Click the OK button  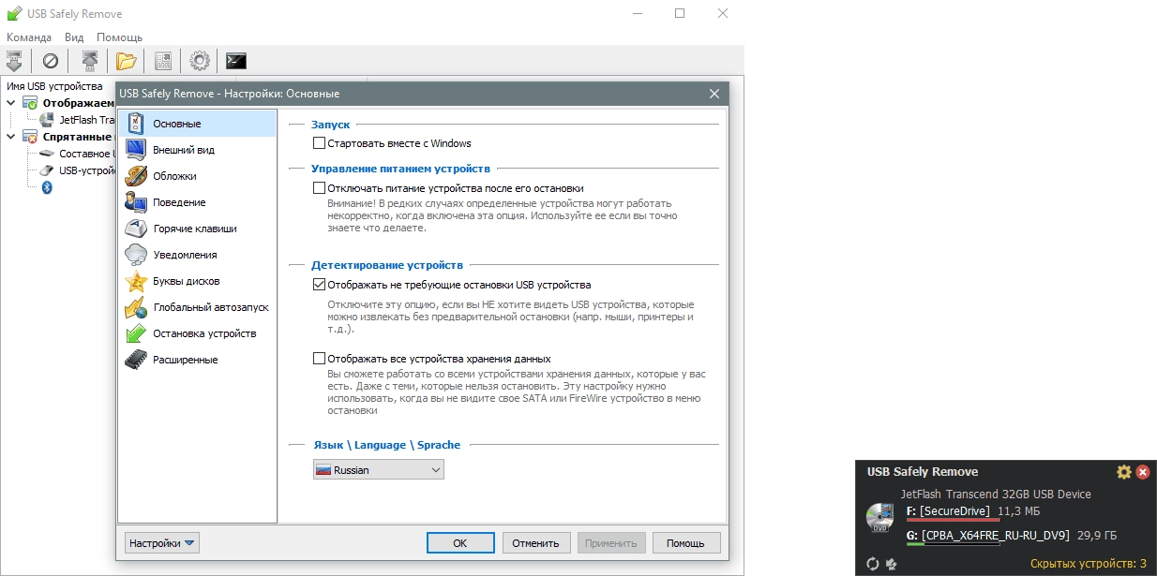click(x=459, y=542)
